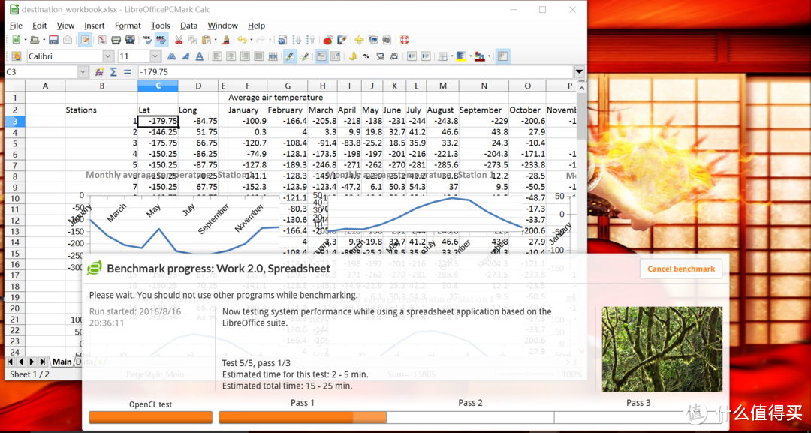Viewport: 811px width, 433px height.
Task: Switch to the Main sheet tab
Action: pyautogui.click(x=62, y=362)
